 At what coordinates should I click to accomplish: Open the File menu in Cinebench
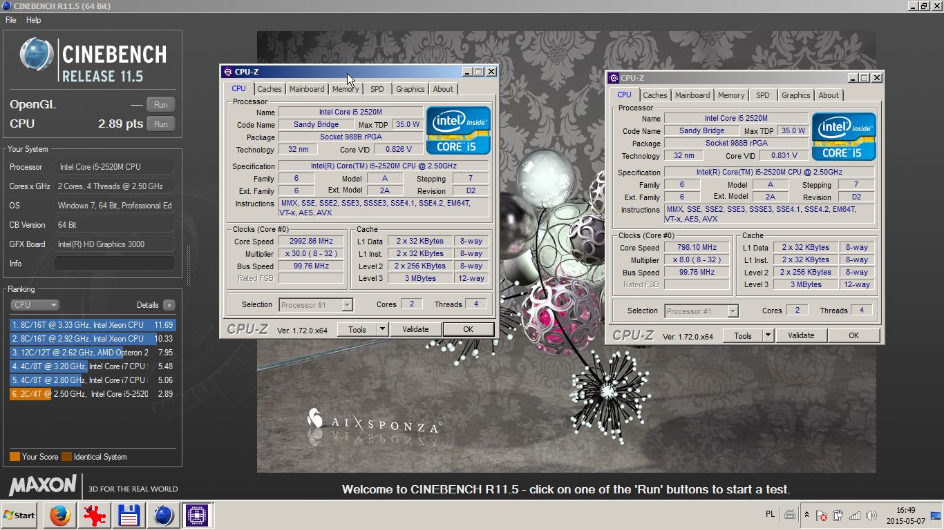(x=11, y=20)
